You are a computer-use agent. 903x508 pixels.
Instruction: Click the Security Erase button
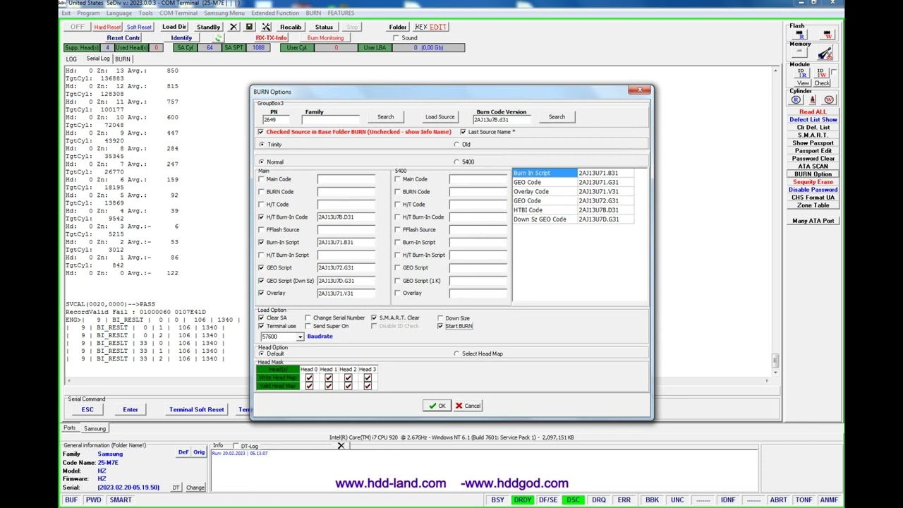[x=813, y=182]
